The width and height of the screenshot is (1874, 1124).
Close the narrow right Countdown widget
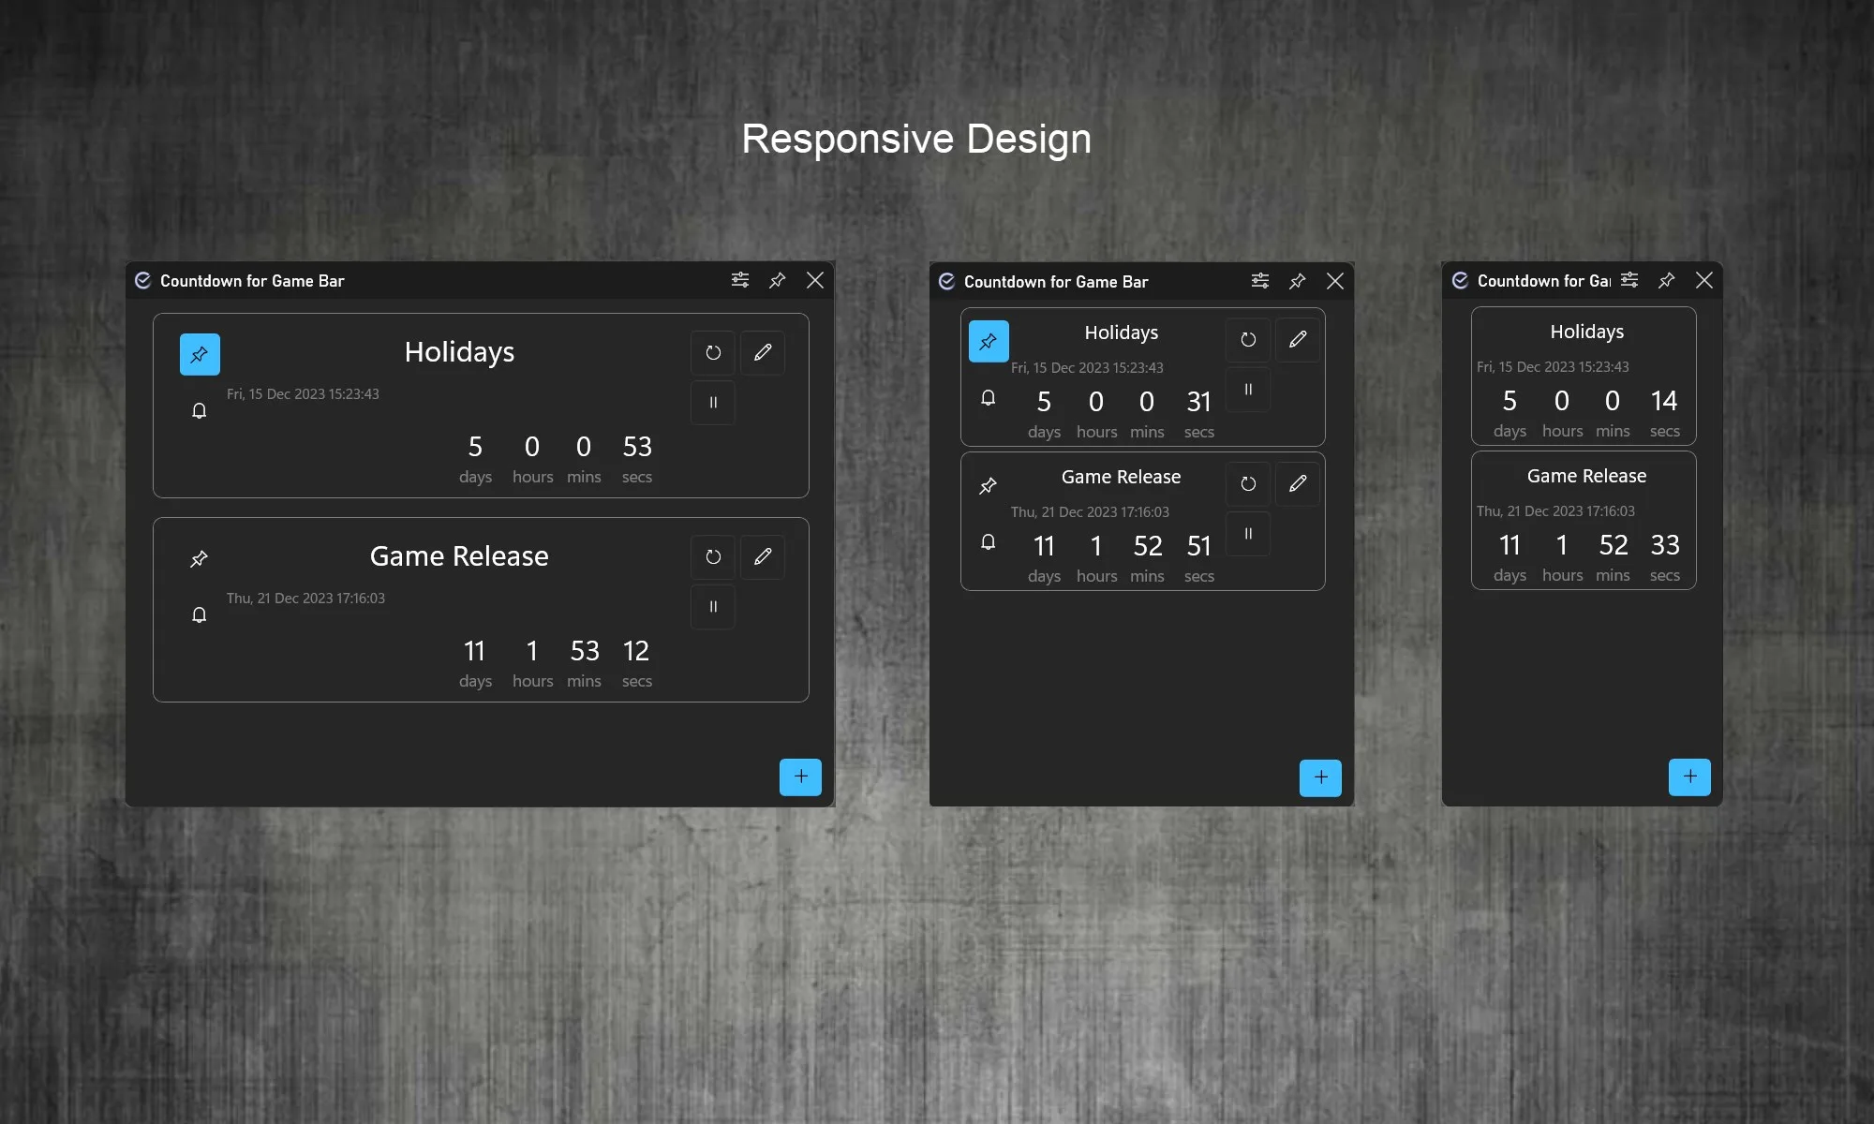point(1704,280)
